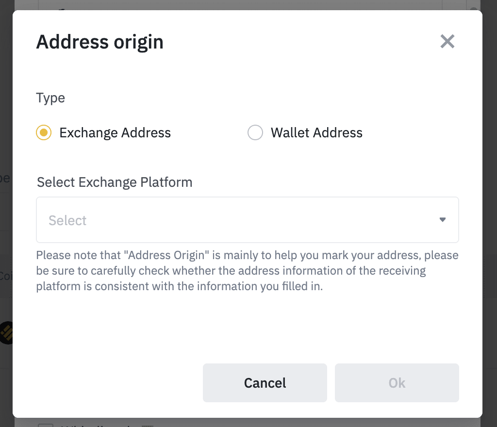Click the dropdown caret arrow icon
The width and height of the screenshot is (497, 427).
(442, 220)
